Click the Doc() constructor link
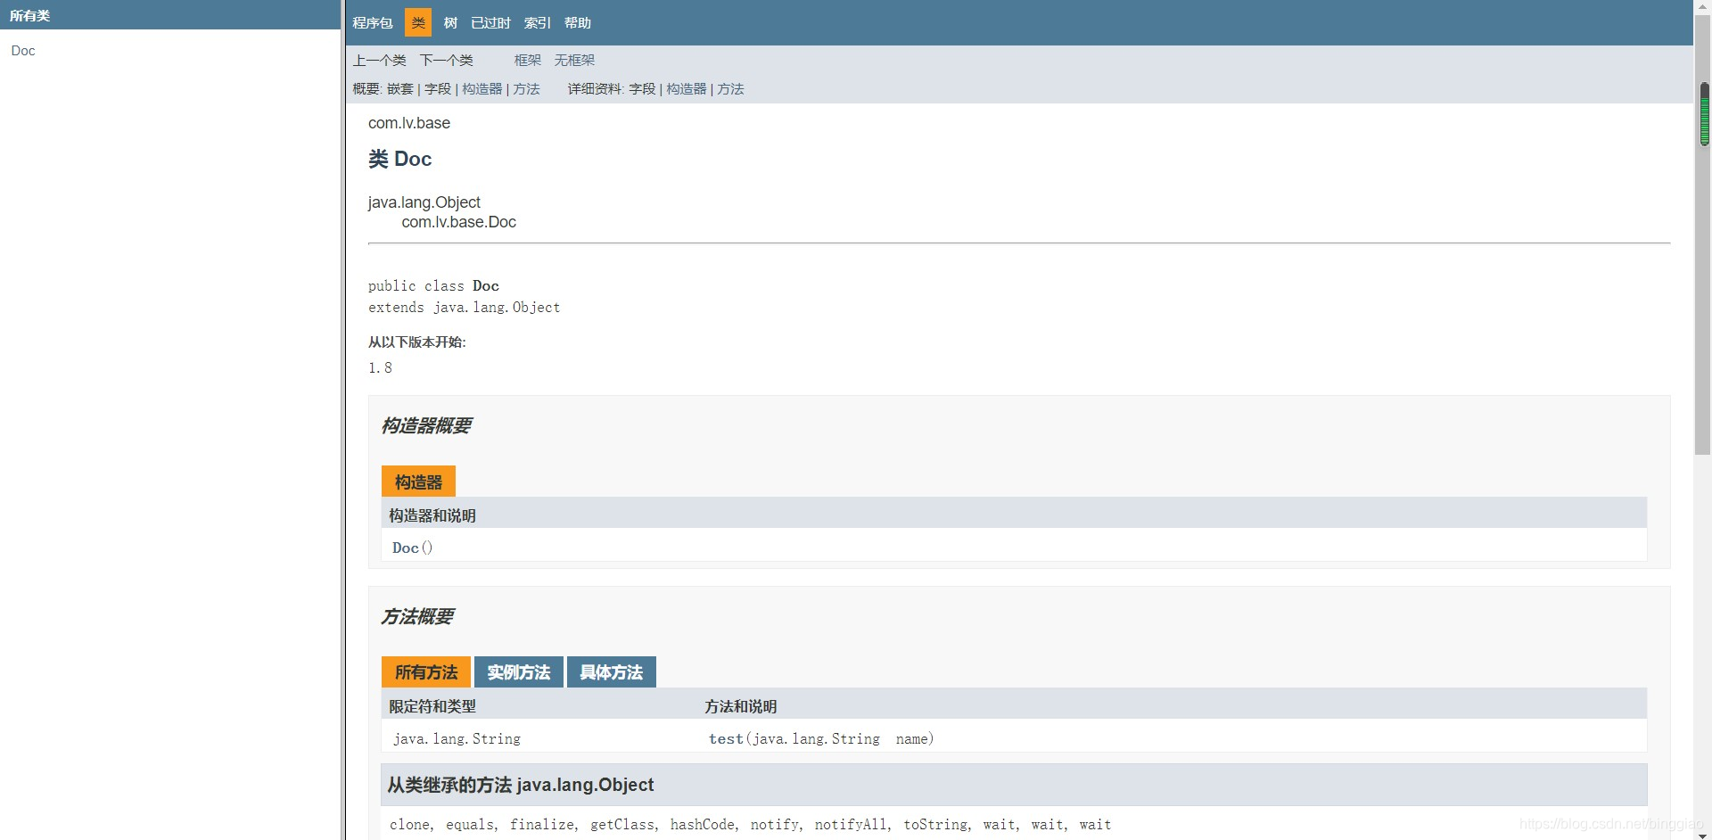This screenshot has height=840, width=1712. pos(406,548)
